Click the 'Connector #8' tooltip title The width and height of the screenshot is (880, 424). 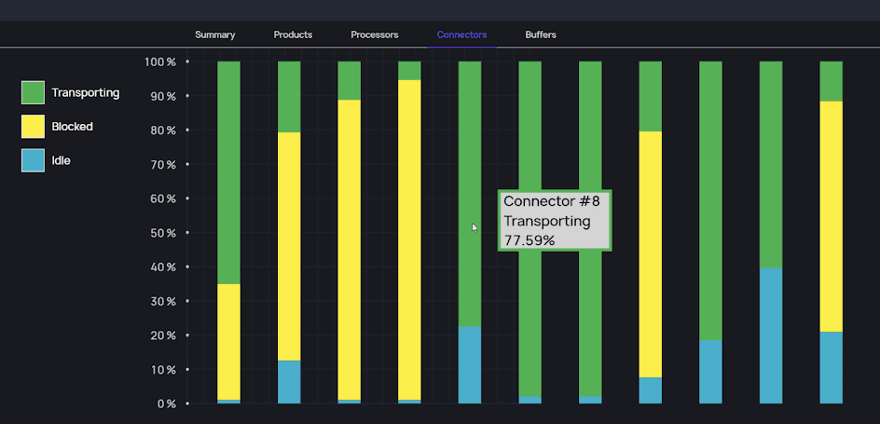click(x=552, y=201)
